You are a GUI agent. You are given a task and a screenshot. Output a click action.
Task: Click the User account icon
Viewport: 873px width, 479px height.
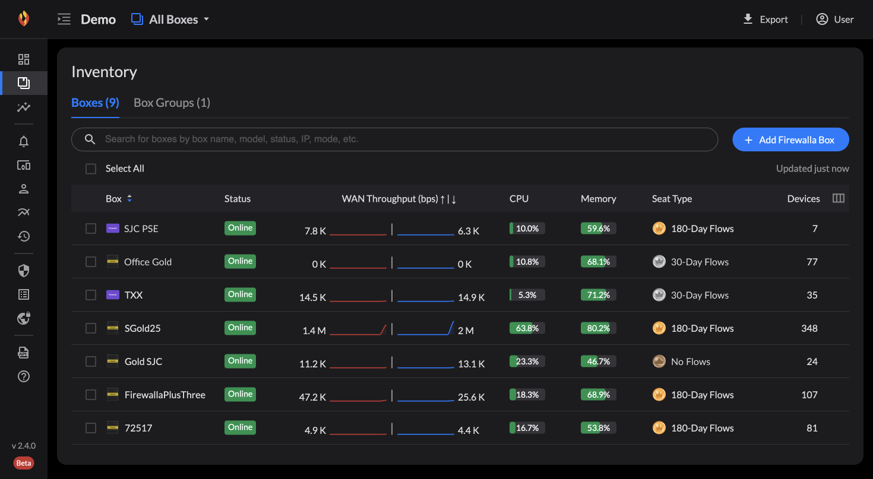click(822, 20)
